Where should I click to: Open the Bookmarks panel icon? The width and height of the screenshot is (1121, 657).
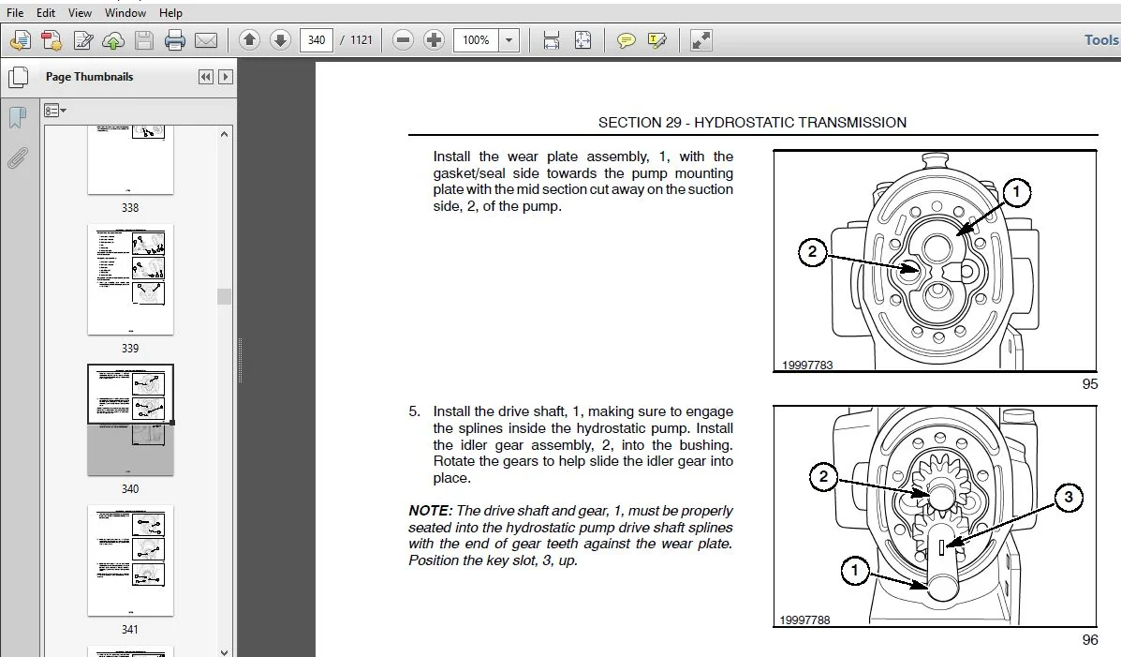coord(17,117)
